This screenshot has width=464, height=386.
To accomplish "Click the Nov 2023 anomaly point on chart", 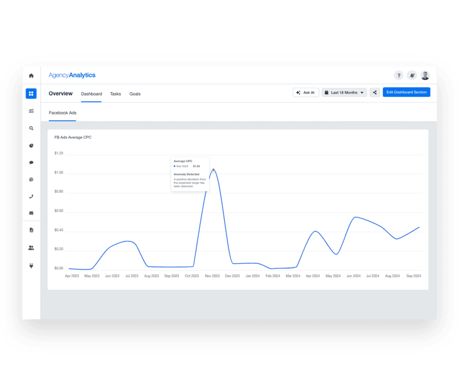I will 214,170.
